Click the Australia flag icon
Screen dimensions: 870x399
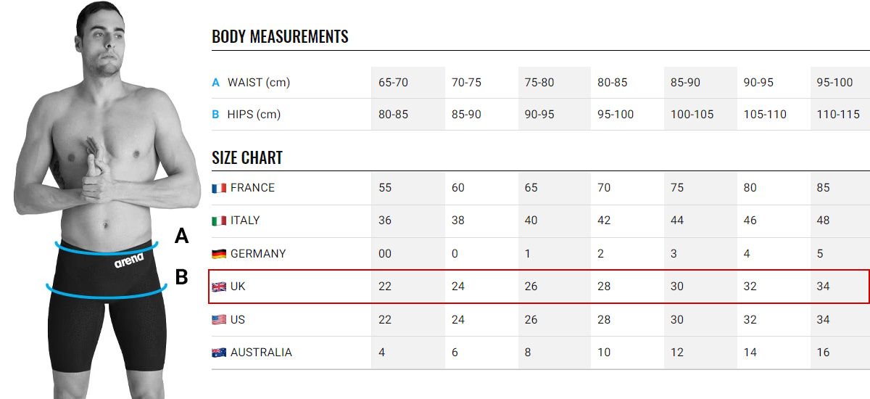point(219,353)
